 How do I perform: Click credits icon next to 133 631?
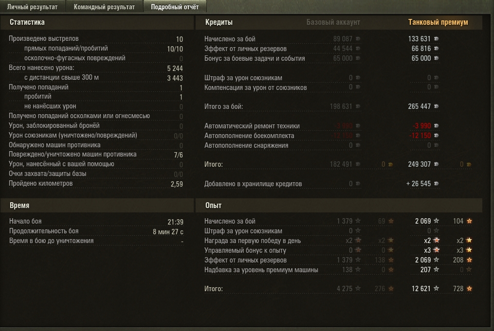click(436, 39)
